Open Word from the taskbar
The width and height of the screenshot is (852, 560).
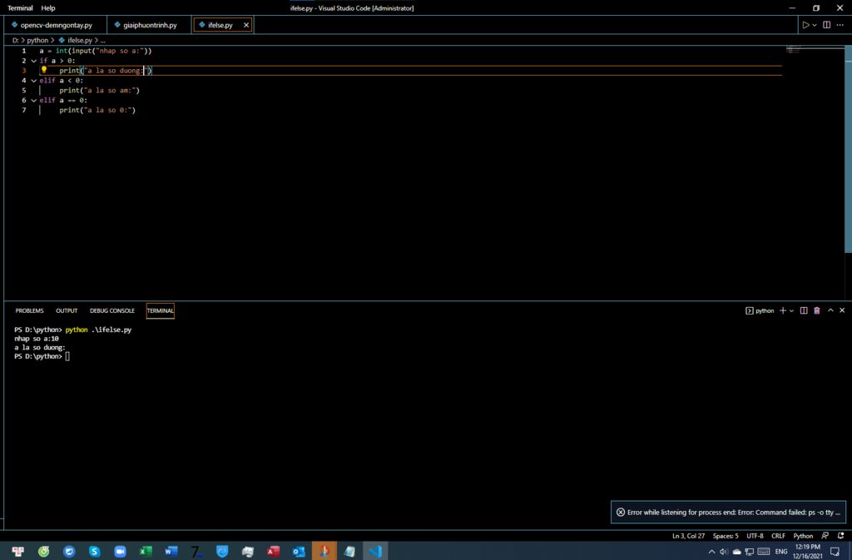click(171, 552)
